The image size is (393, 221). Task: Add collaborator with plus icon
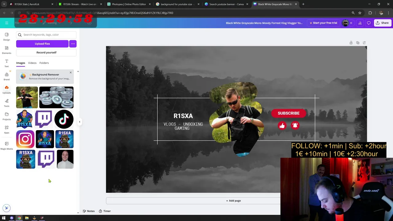351,23
